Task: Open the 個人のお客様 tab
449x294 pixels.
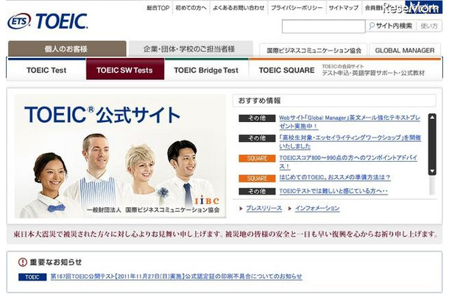Action: [67, 49]
